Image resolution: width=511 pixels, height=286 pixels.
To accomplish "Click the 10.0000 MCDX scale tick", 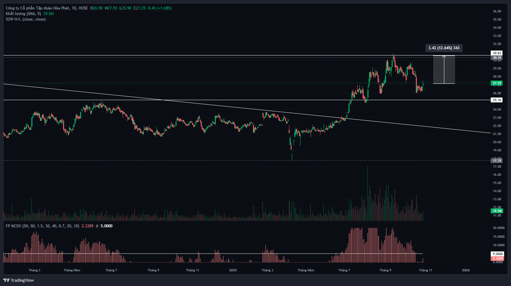I will (499, 245).
